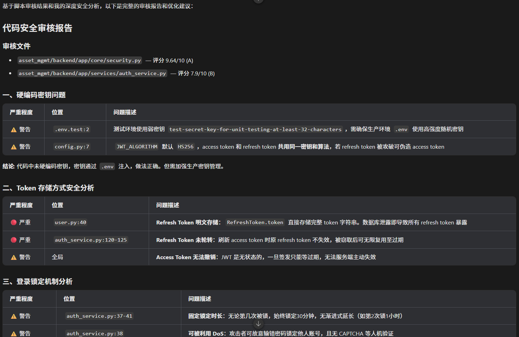Click the config.py:7 location cell
The width and height of the screenshot is (519, 337).
[x=72, y=147]
